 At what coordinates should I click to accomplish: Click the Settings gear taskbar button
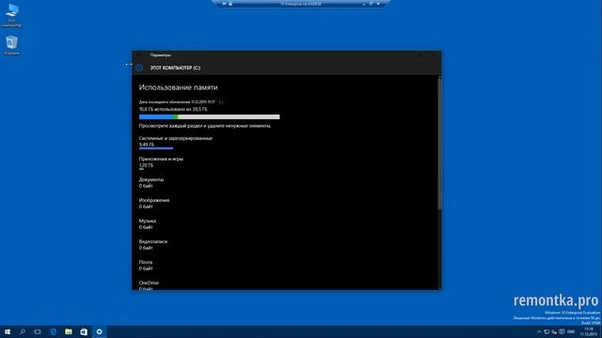[99, 331]
